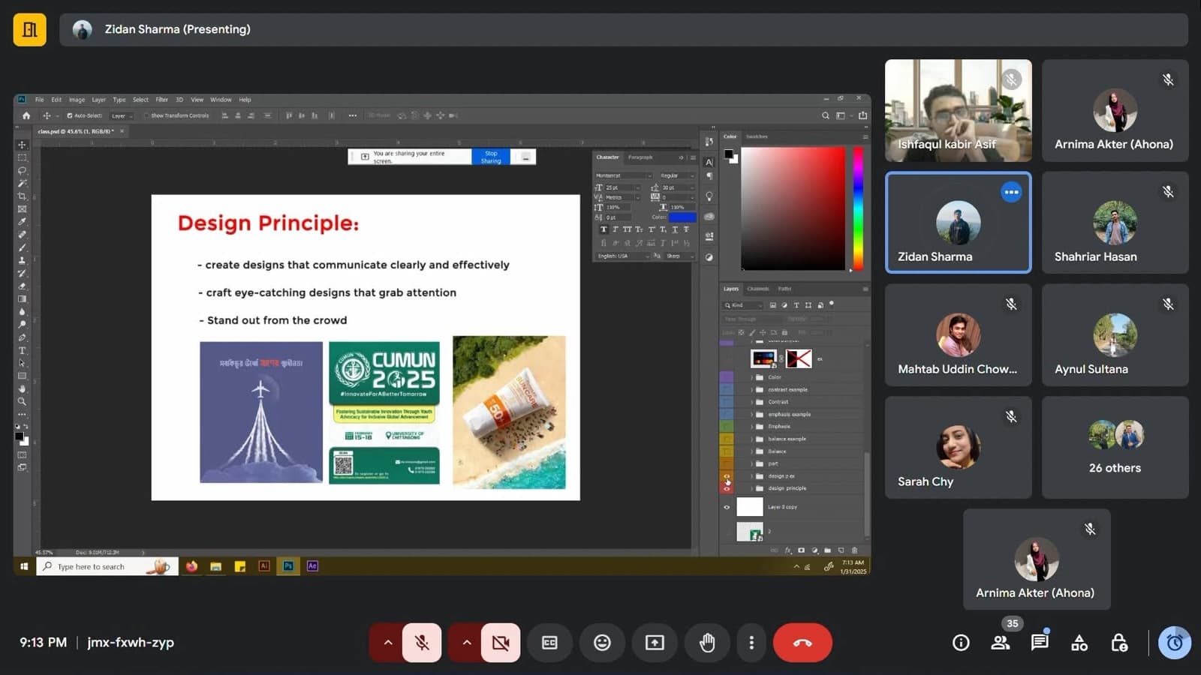Open the emoji reactions button
Image resolution: width=1201 pixels, height=675 pixels.
tap(602, 643)
